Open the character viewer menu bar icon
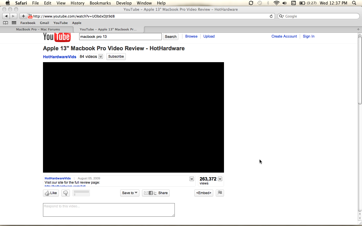 (293, 3)
